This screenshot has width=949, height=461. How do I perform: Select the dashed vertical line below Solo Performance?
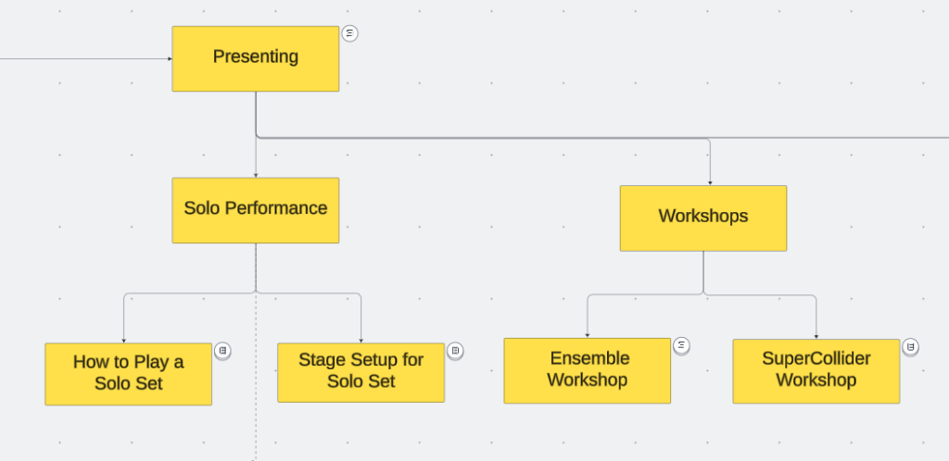coord(256,389)
